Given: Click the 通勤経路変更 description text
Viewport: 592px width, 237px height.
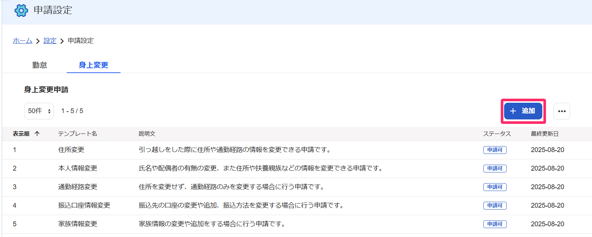Looking at the screenshot, I should click(x=231, y=187).
